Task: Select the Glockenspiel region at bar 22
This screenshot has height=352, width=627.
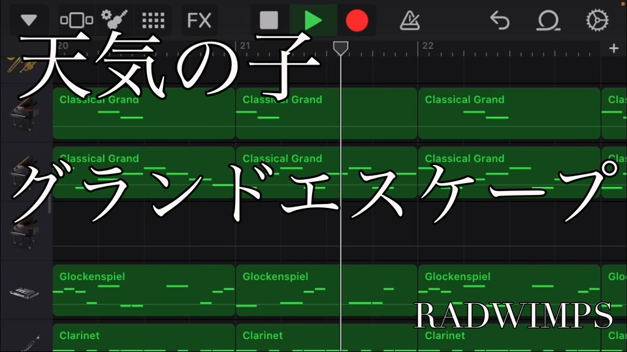Action: click(509, 291)
